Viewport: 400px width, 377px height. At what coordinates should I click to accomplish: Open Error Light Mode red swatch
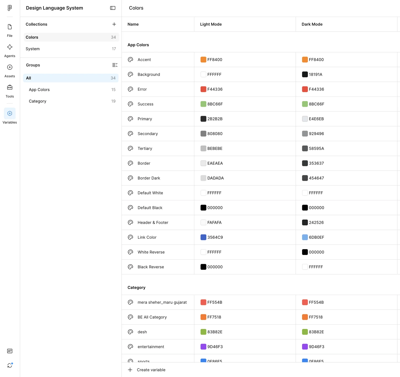pos(203,89)
